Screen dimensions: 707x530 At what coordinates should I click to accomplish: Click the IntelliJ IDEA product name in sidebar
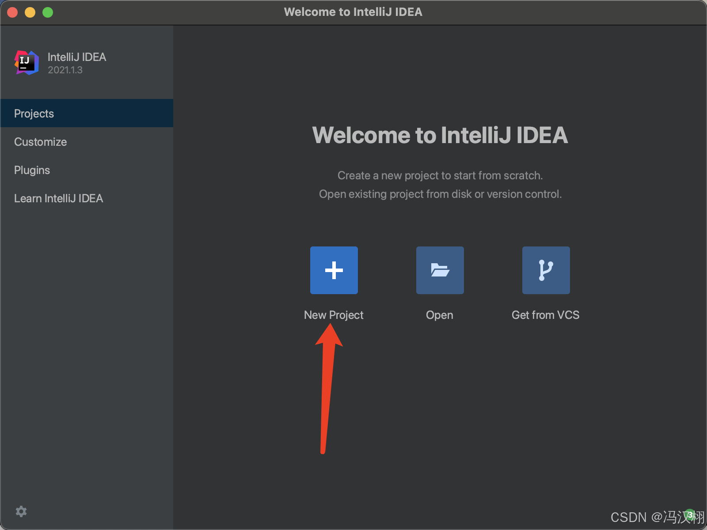(x=77, y=57)
